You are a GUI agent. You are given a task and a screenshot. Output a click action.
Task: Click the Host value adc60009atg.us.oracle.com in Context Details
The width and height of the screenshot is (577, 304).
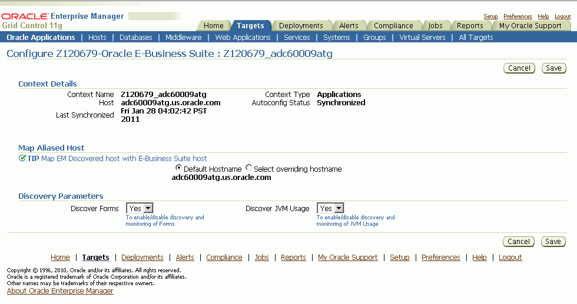click(x=171, y=102)
